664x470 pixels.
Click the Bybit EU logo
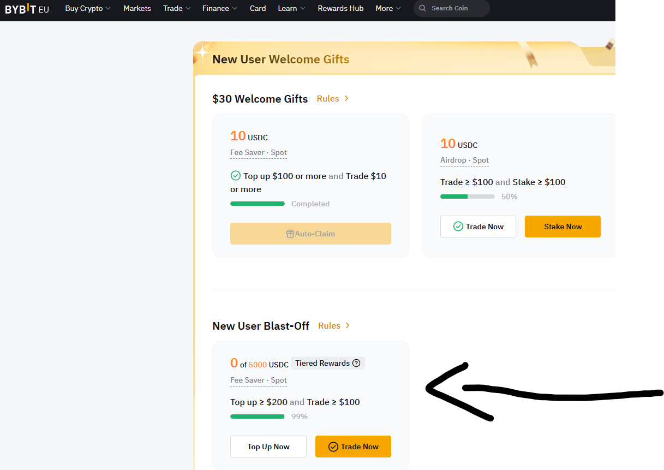click(x=27, y=9)
